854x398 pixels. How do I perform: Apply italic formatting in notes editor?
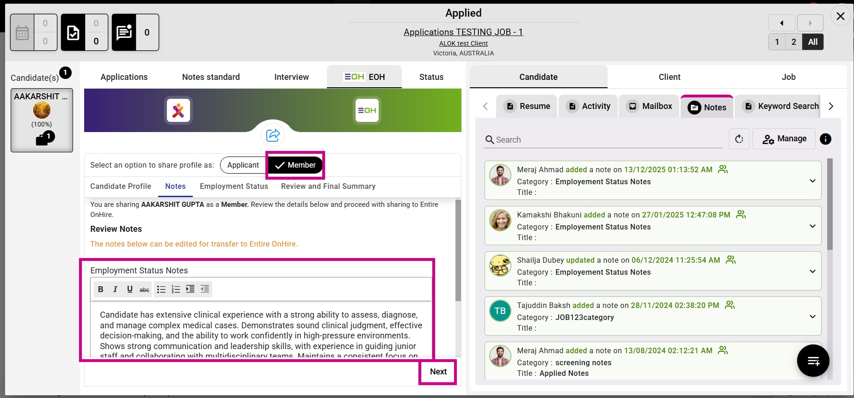pos(115,289)
